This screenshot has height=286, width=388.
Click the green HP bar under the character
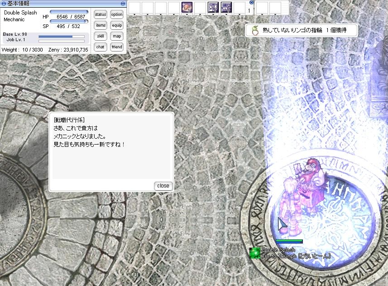(x=289, y=241)
